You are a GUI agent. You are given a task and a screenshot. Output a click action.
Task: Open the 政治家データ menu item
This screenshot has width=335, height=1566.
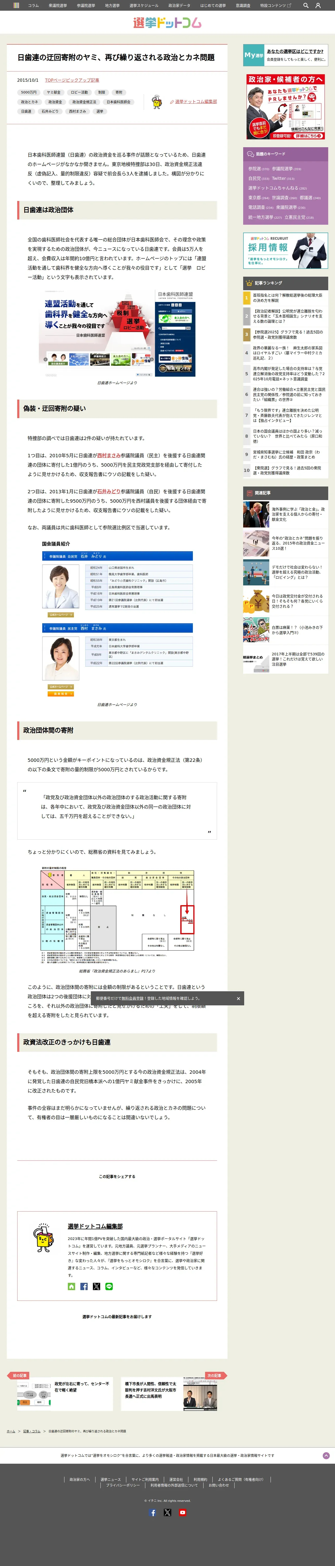(179, 5)
